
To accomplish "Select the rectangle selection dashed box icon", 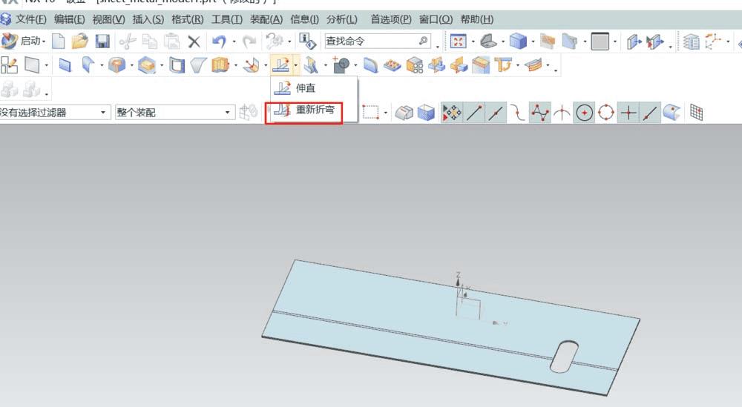I will tap(370, 113).
